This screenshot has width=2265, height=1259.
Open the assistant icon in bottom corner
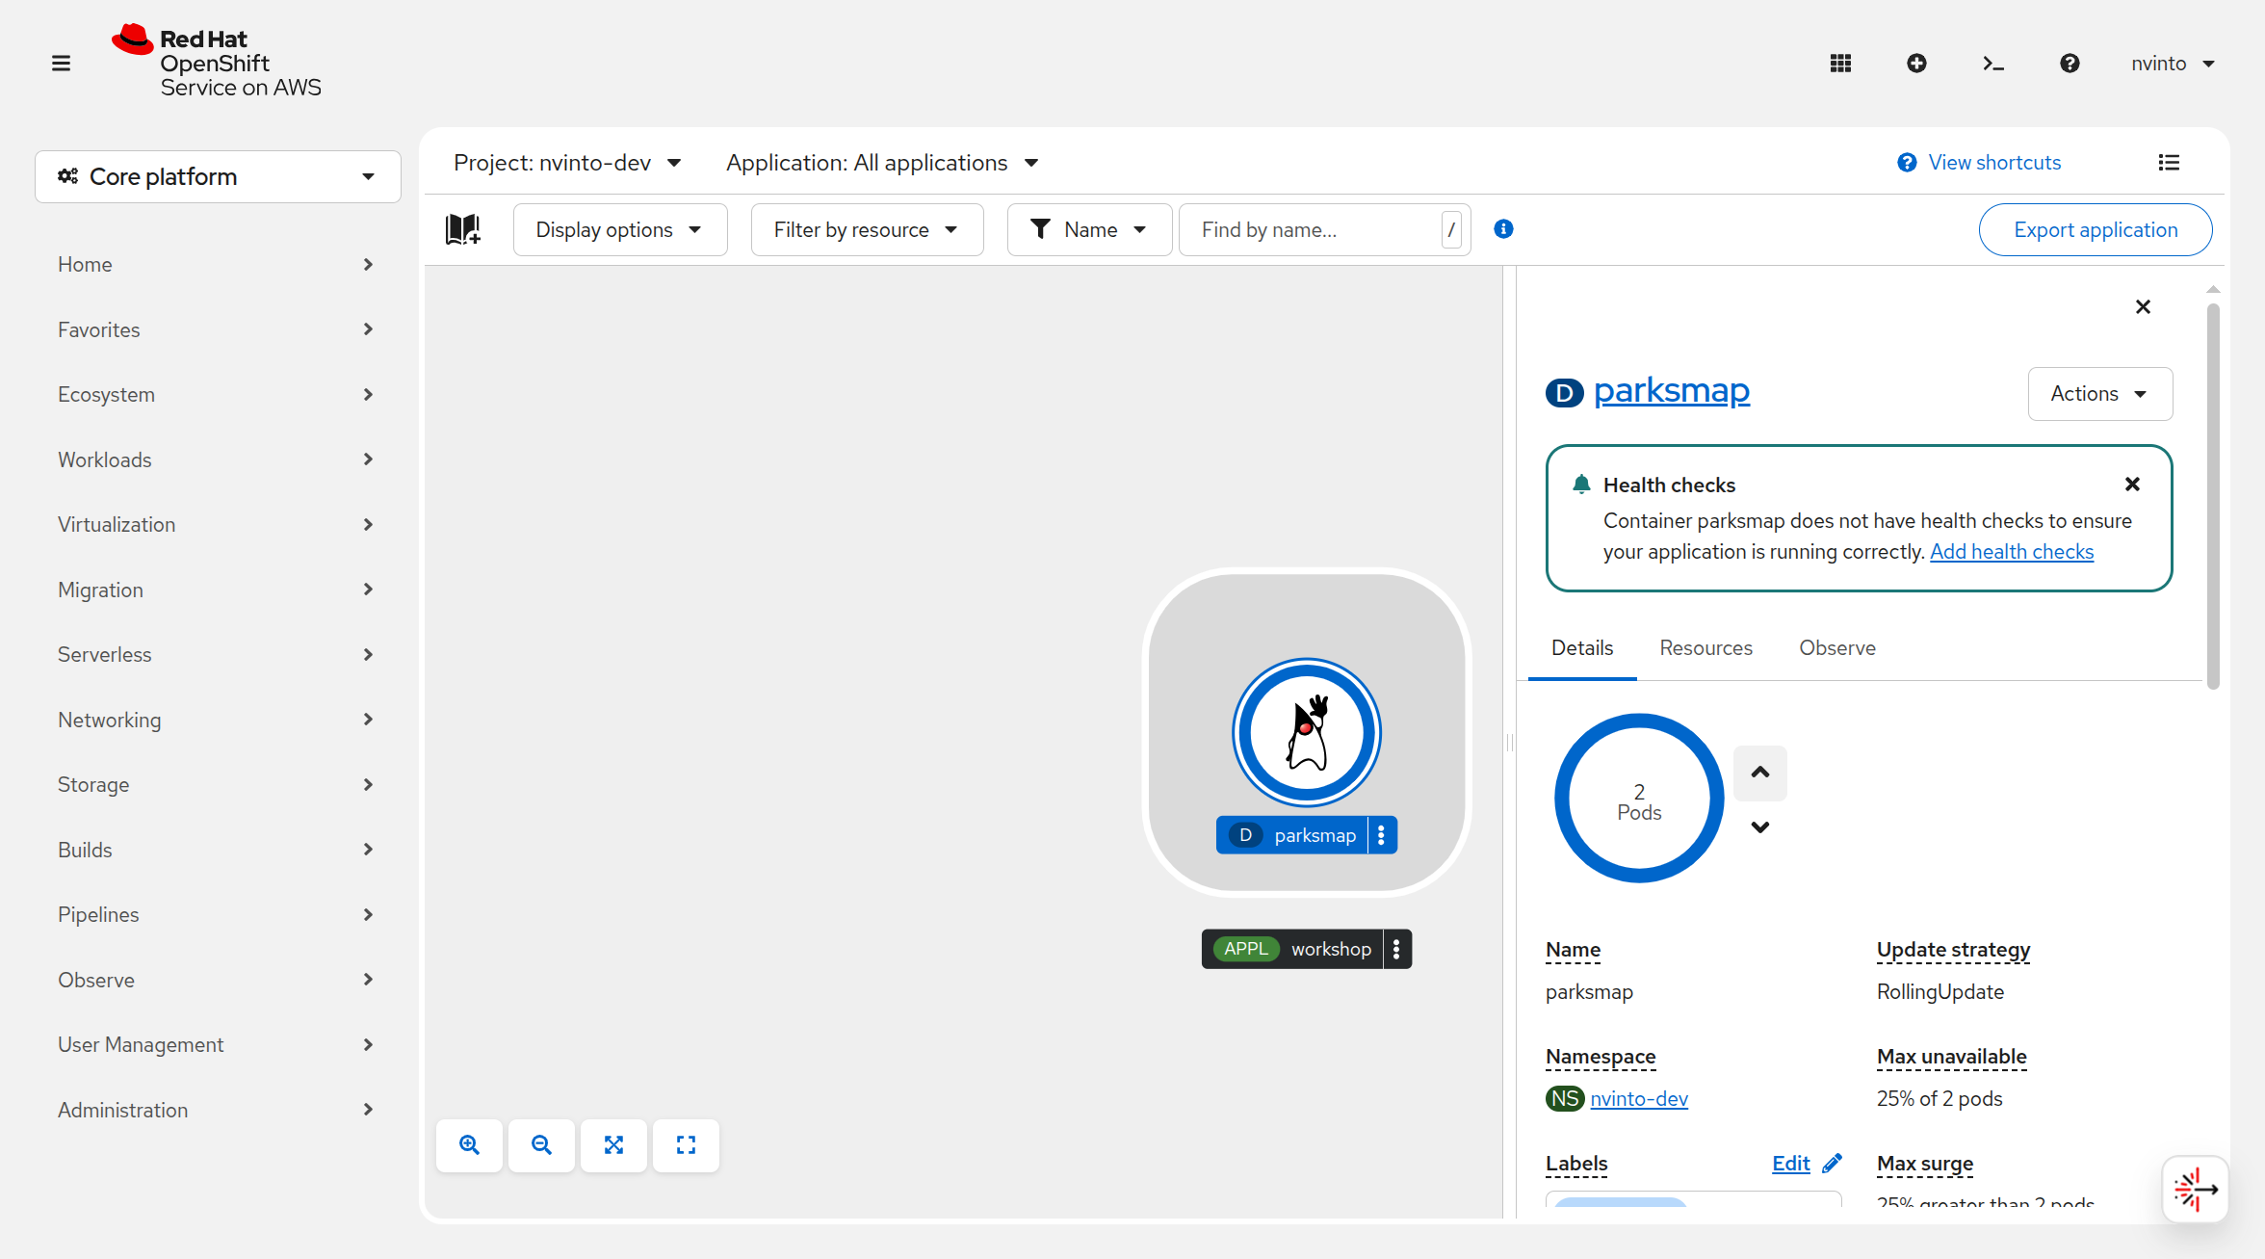click(2196, 1190)
